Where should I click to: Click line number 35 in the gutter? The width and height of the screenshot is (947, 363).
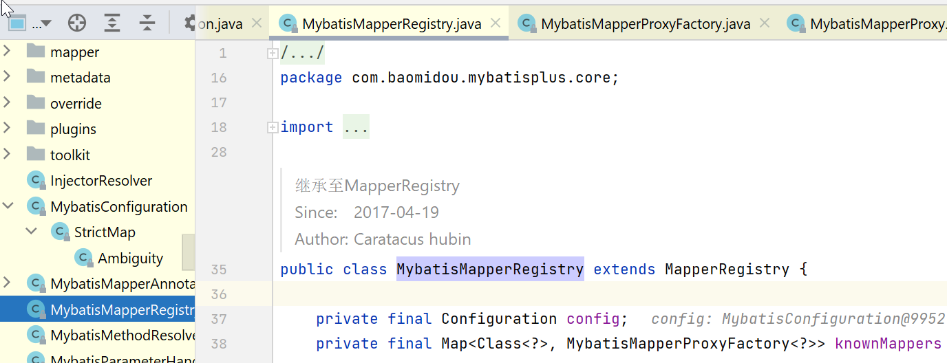click(x=219, y=269)
